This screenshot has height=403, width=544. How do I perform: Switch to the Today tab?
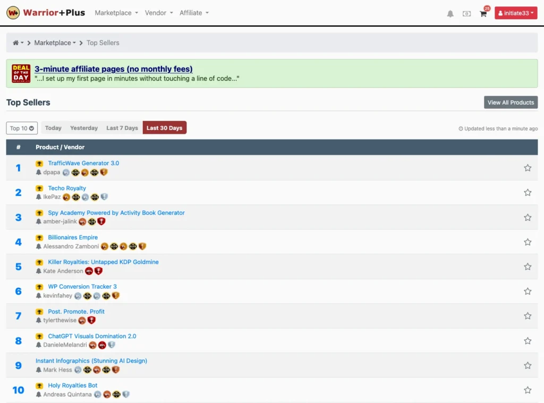click(53, 128)
